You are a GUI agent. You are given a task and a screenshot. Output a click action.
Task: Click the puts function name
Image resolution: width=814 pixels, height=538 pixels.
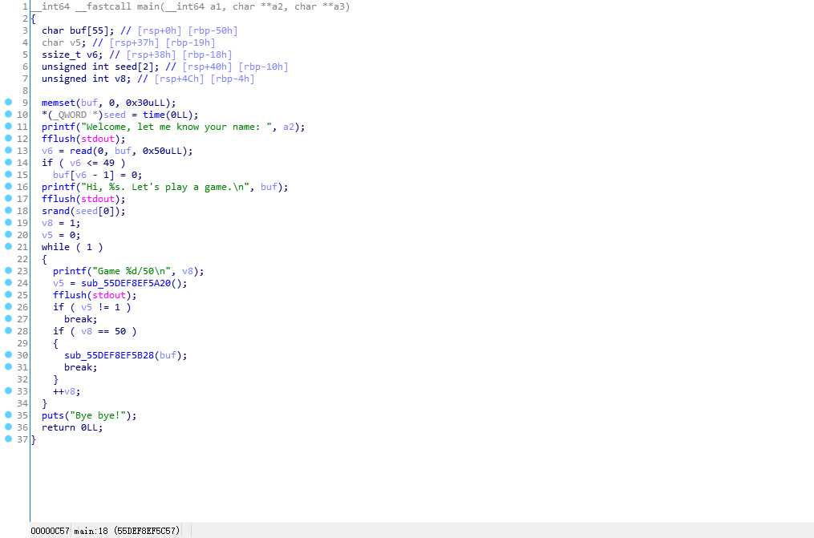(x=53, y=415)
